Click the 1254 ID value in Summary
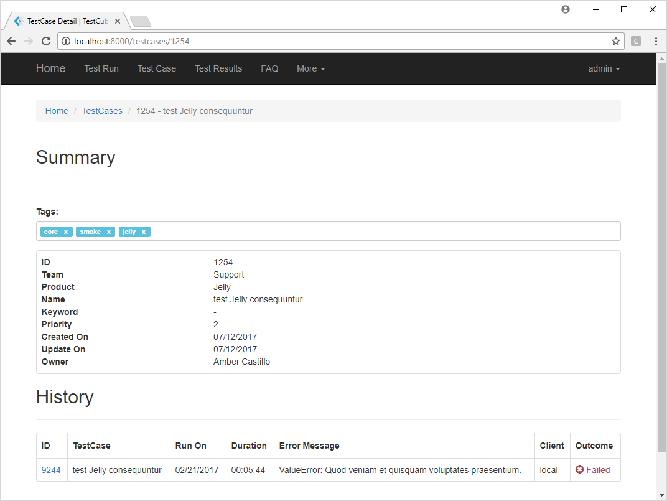Screen dimensions: 667x501 (223, 262)
